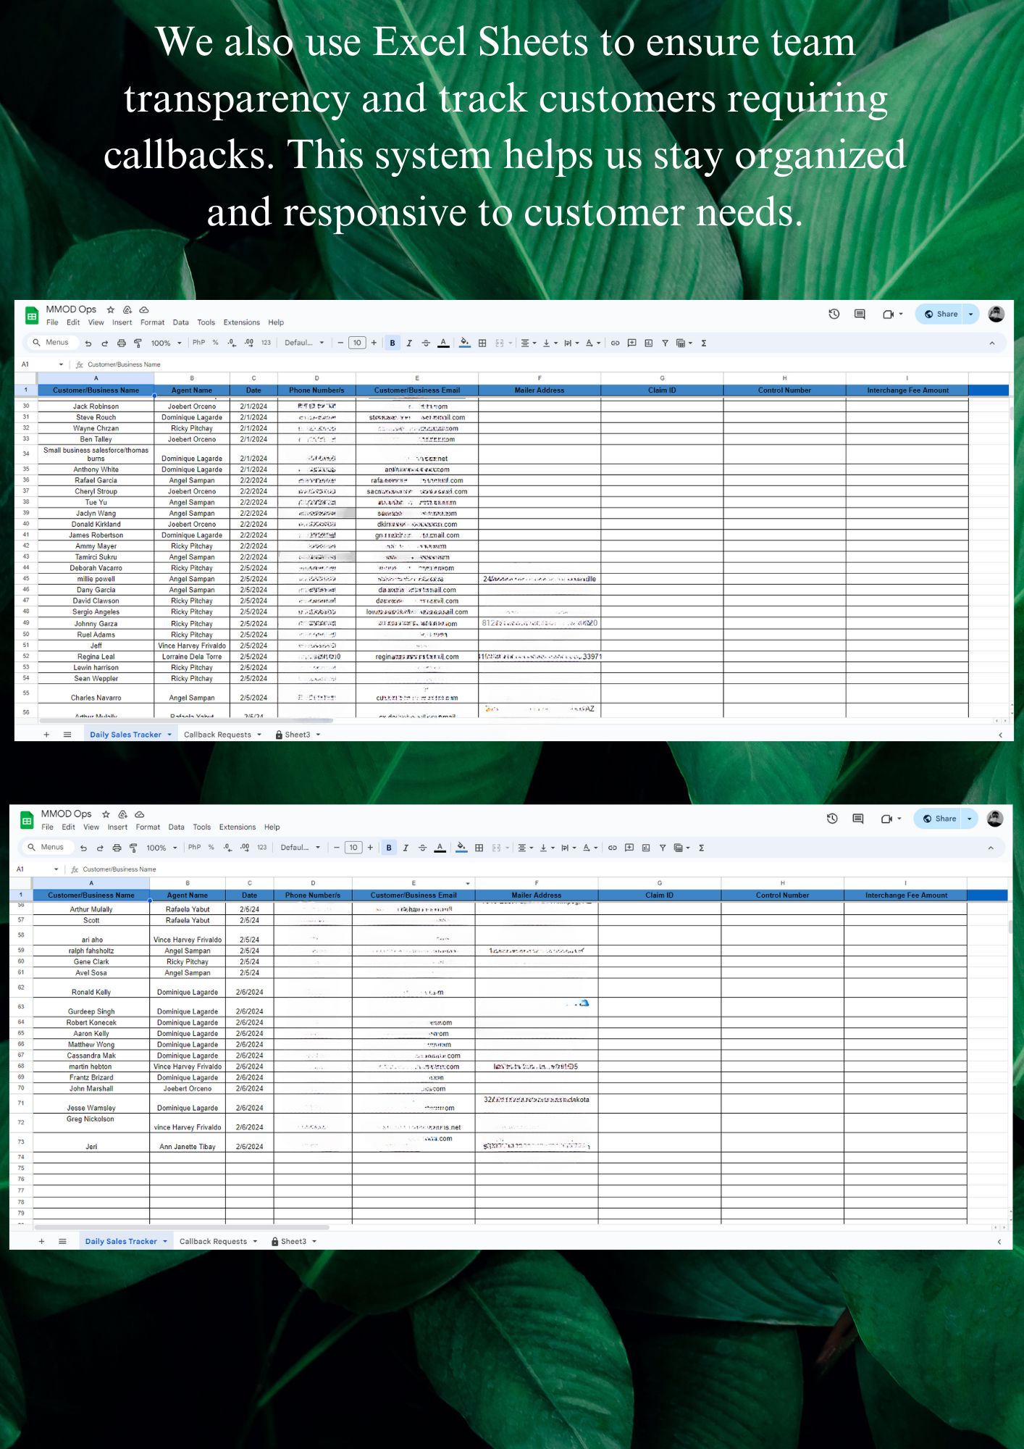This screenshot has height=1449, width=1024.
Task: Toggle strikethrough in the lower spreadsheet toolbar
Action: click(x=422, y=848)
